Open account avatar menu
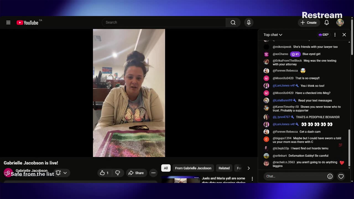This screenshot has width=354, height=199. [340, 23]
